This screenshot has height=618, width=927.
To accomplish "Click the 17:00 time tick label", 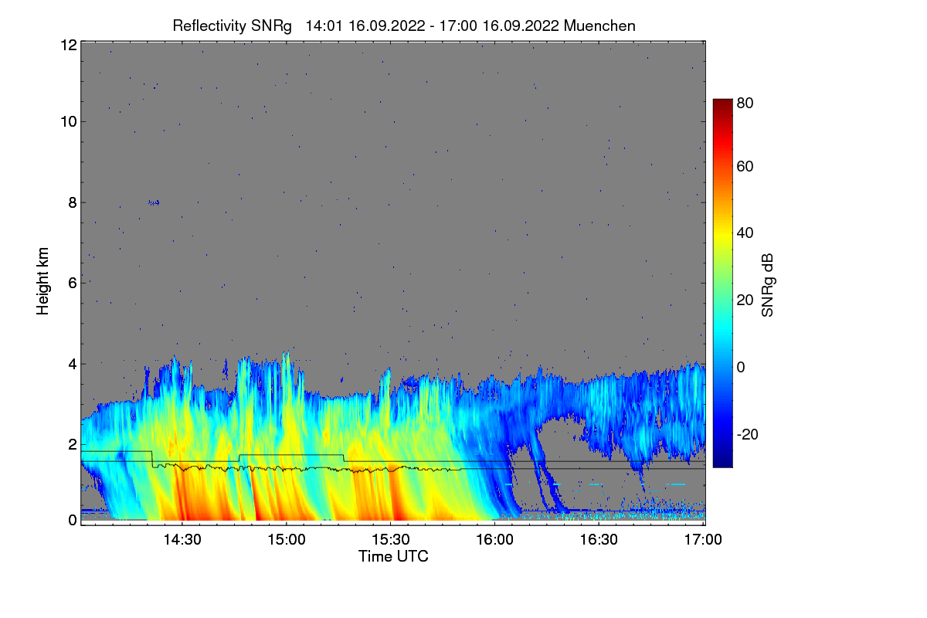I will coord(701,539).
